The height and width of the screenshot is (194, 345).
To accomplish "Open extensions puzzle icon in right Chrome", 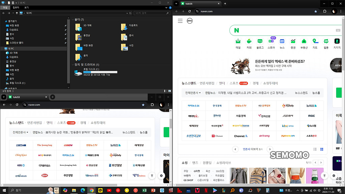I will point(325,11).
